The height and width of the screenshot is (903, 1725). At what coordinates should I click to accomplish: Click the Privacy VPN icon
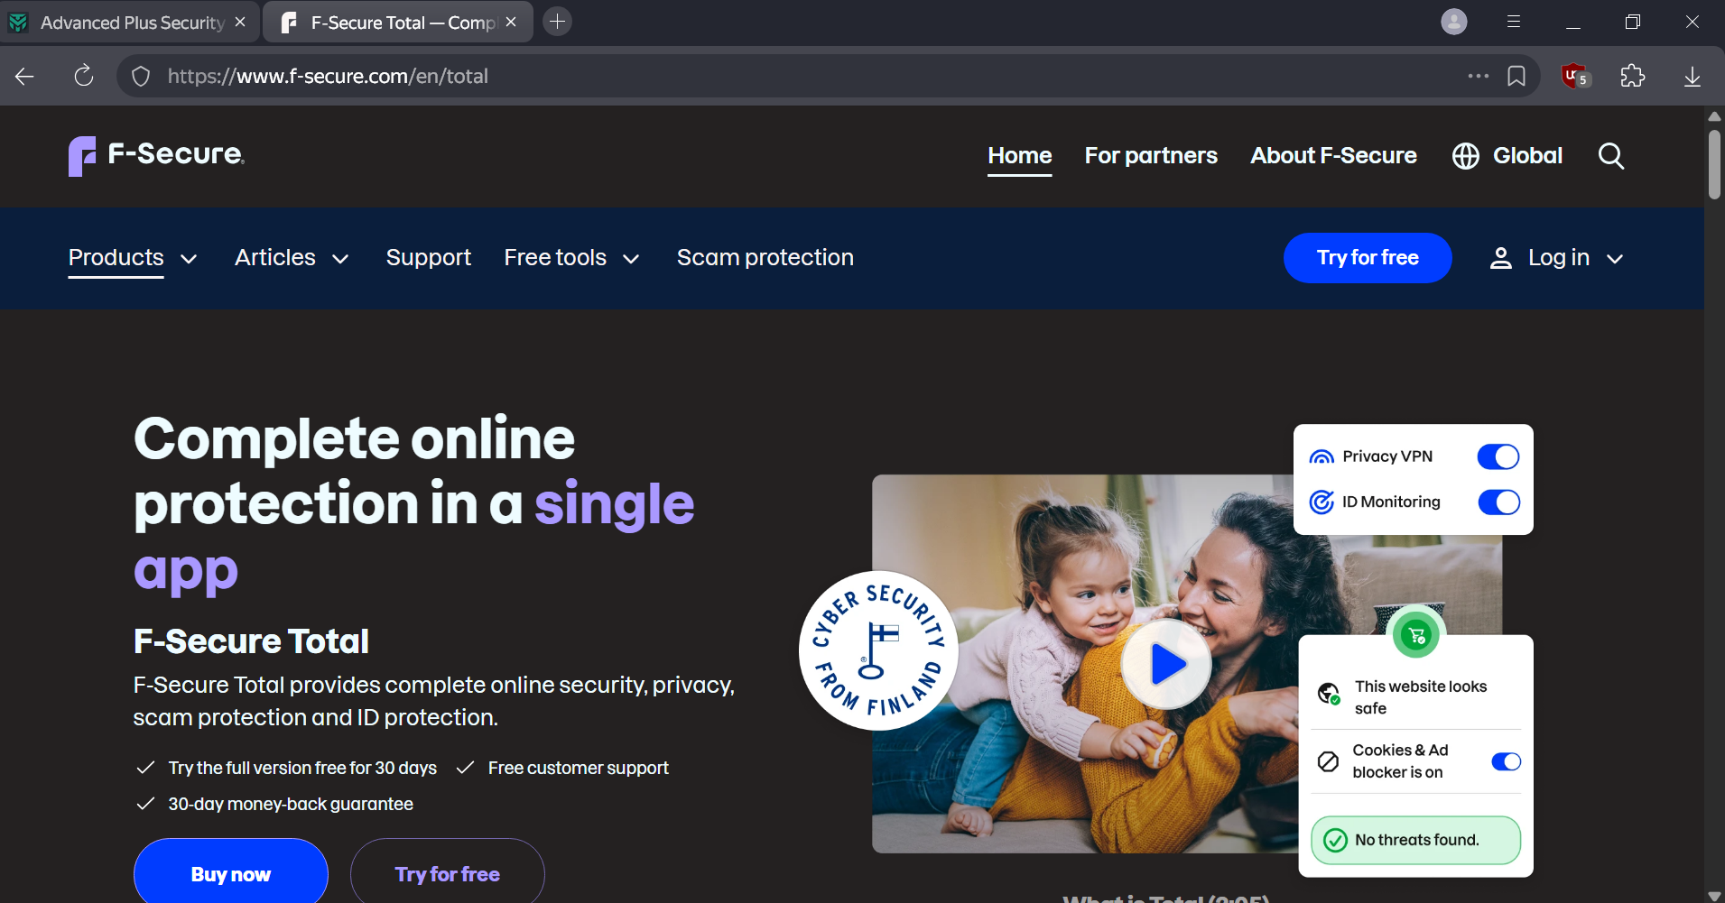pyautogui.click(x=1322, y=456)
